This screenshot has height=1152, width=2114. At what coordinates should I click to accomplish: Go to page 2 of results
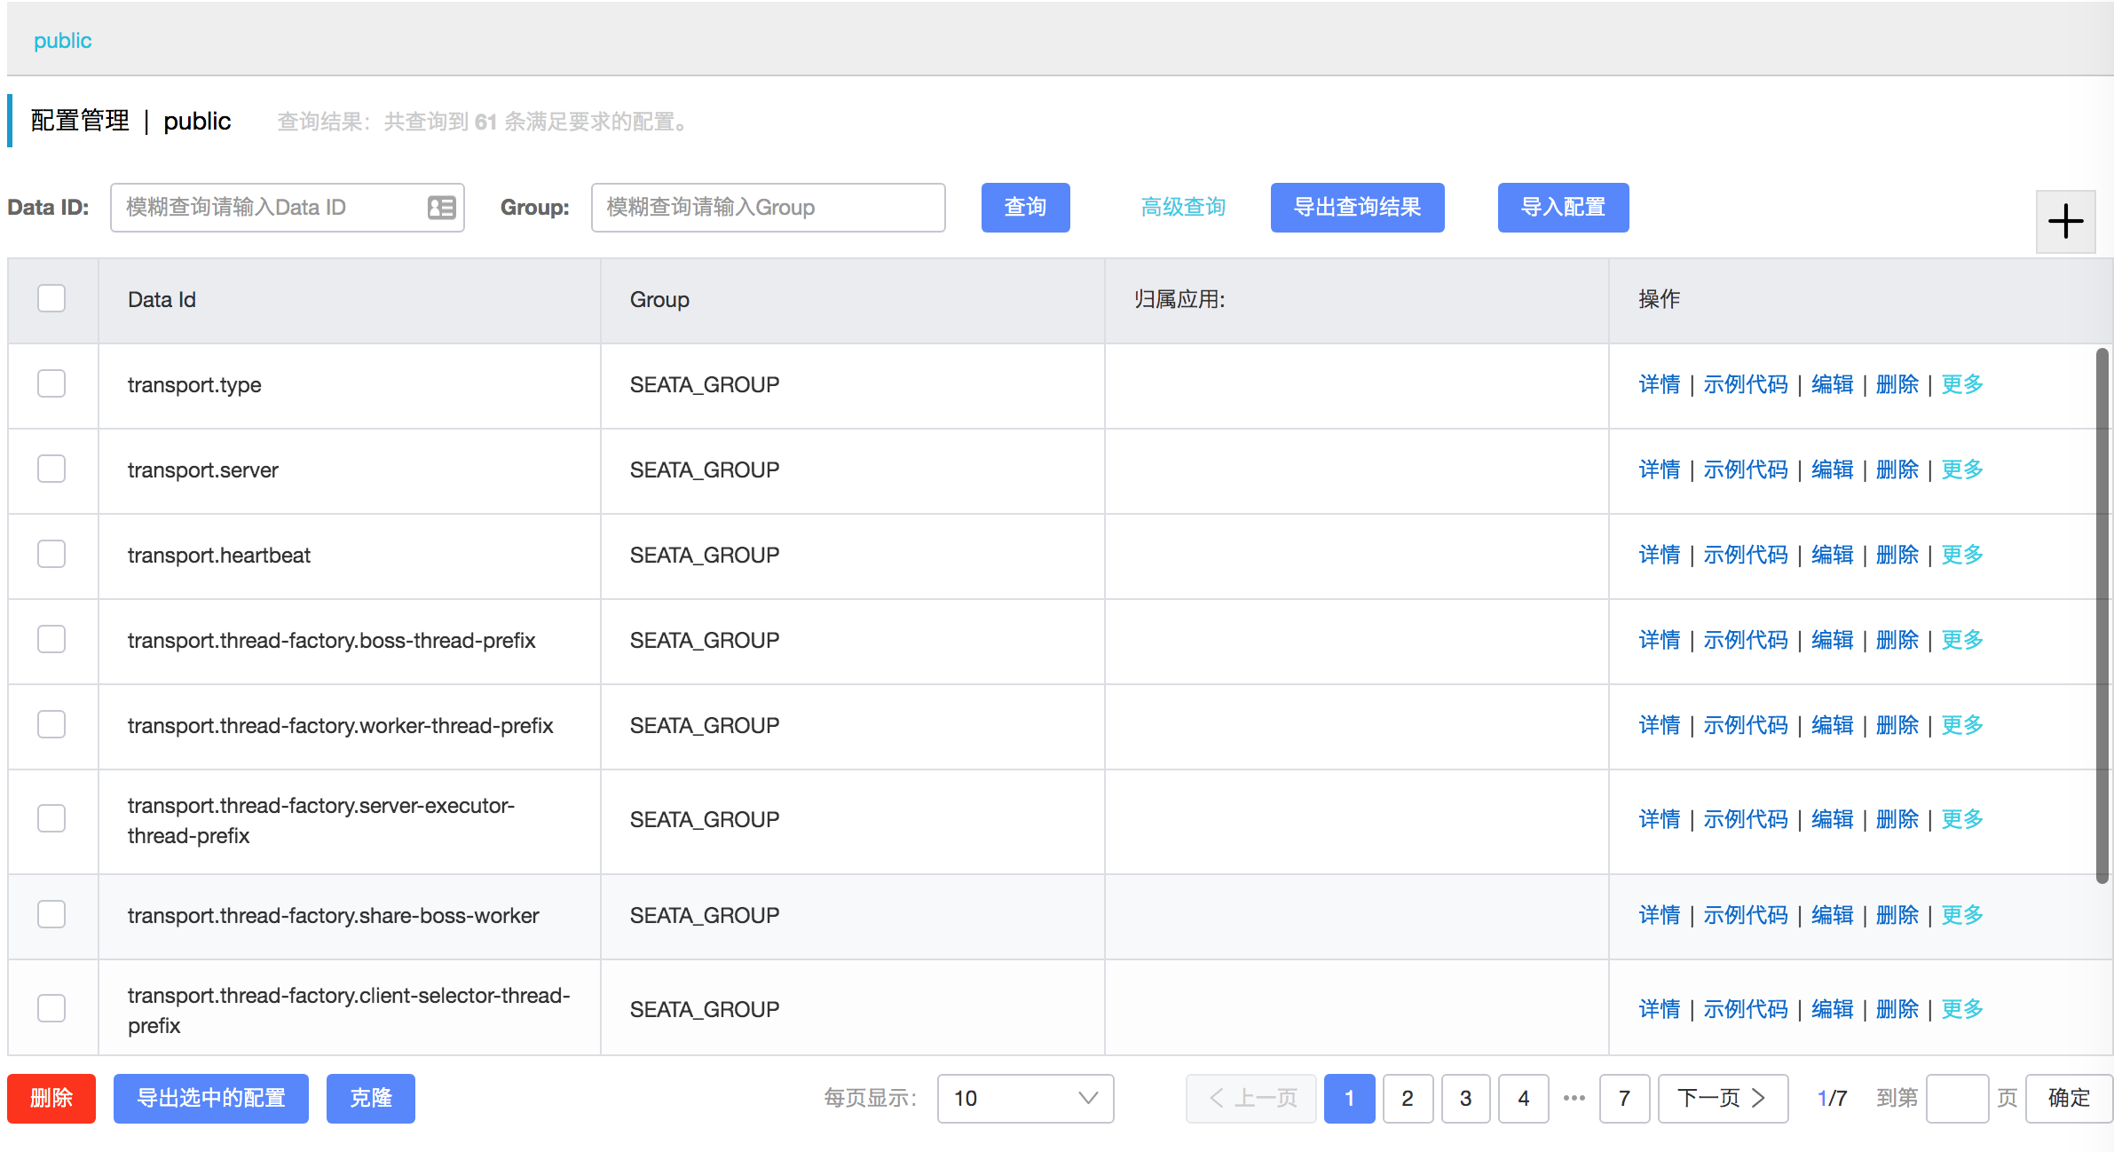pos(1408,1098)
